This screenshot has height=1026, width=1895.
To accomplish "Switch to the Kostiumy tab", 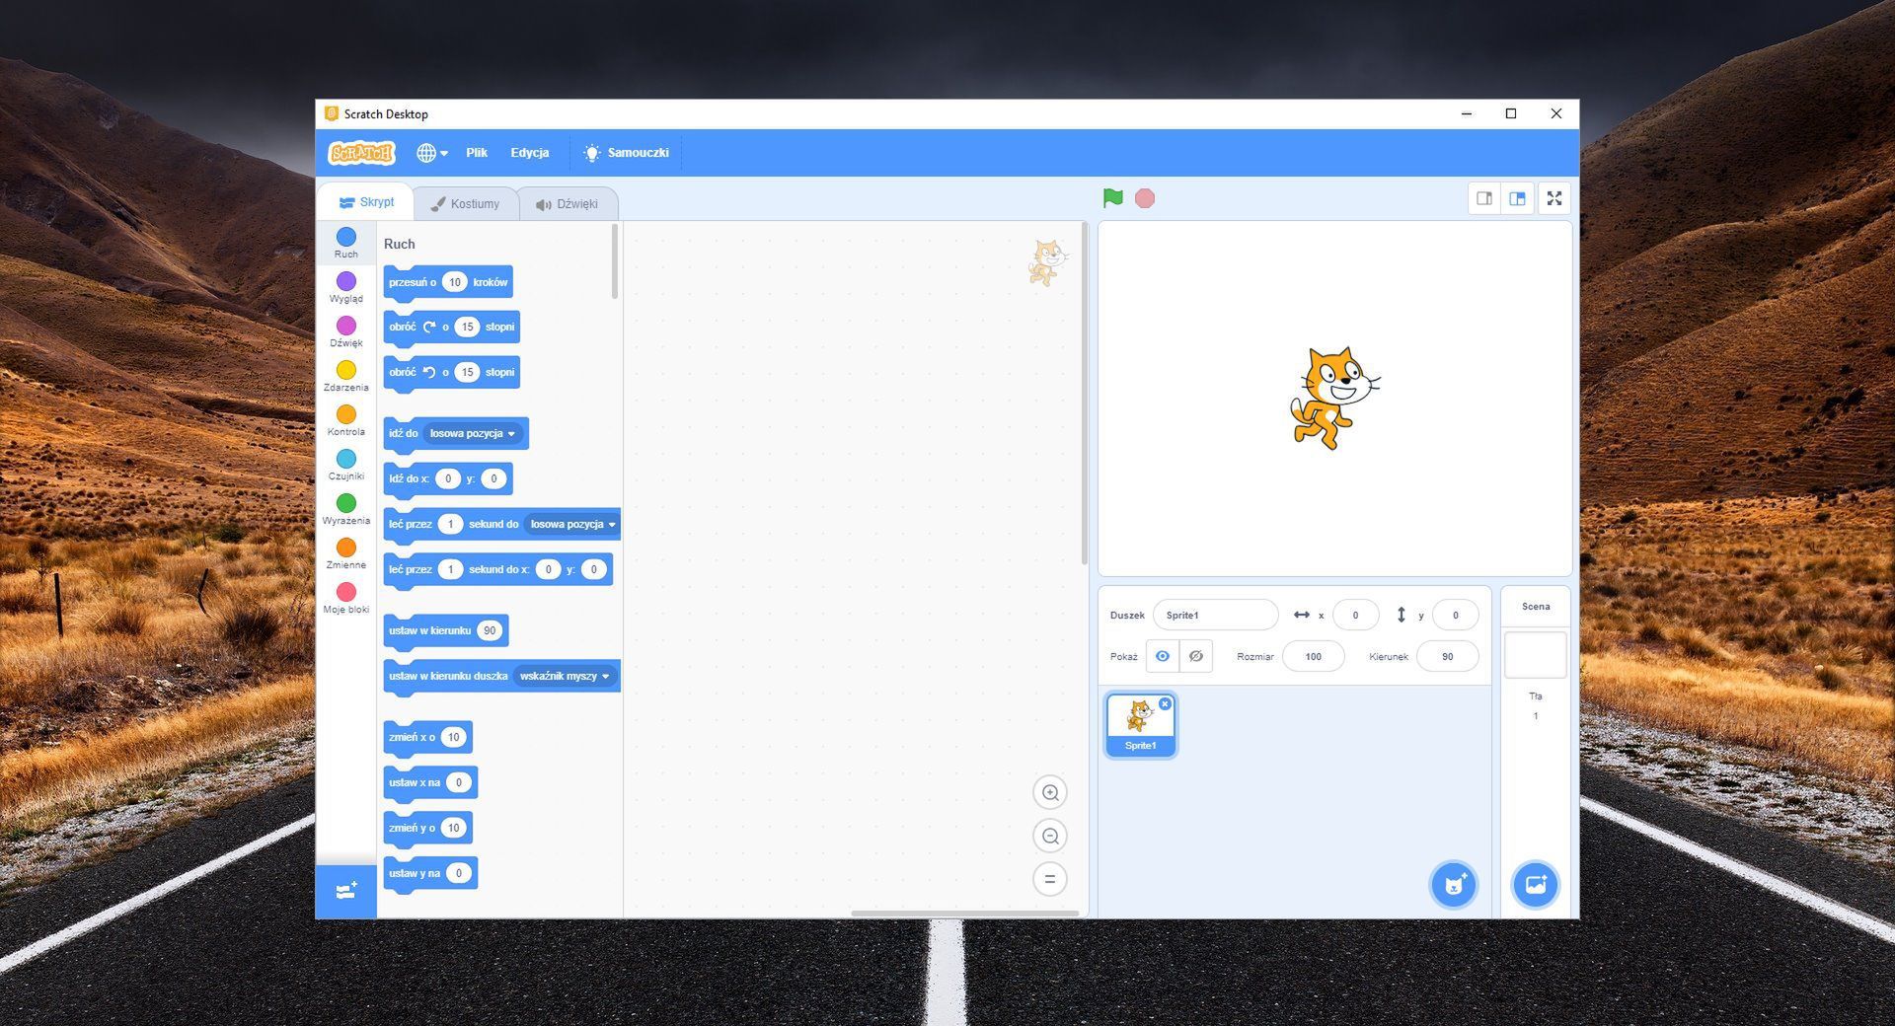I will (x=467, y=203).
